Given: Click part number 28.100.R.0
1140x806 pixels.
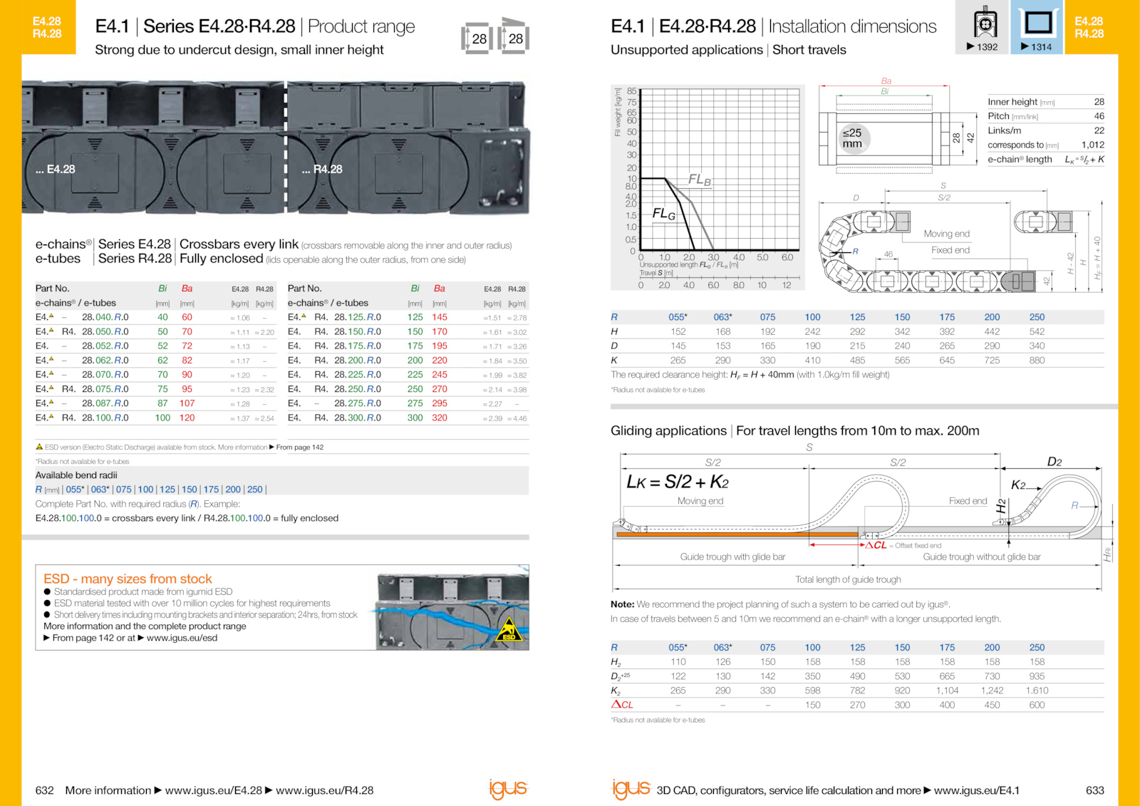Looking at the screenshot, I should pos(105,418).
